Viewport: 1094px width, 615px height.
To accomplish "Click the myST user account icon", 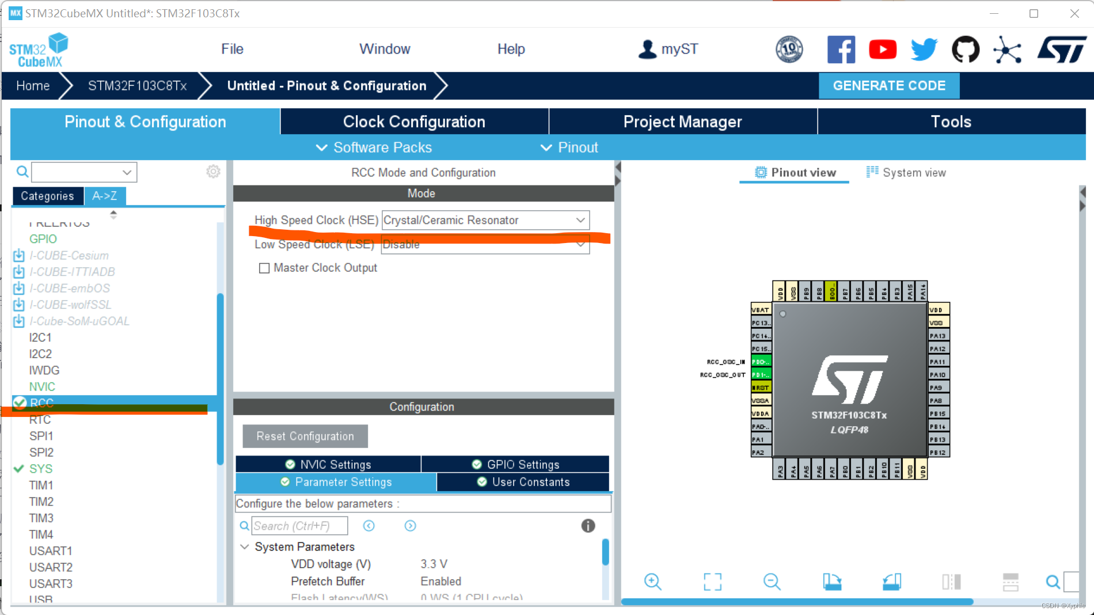I will [x=647, y=50].
